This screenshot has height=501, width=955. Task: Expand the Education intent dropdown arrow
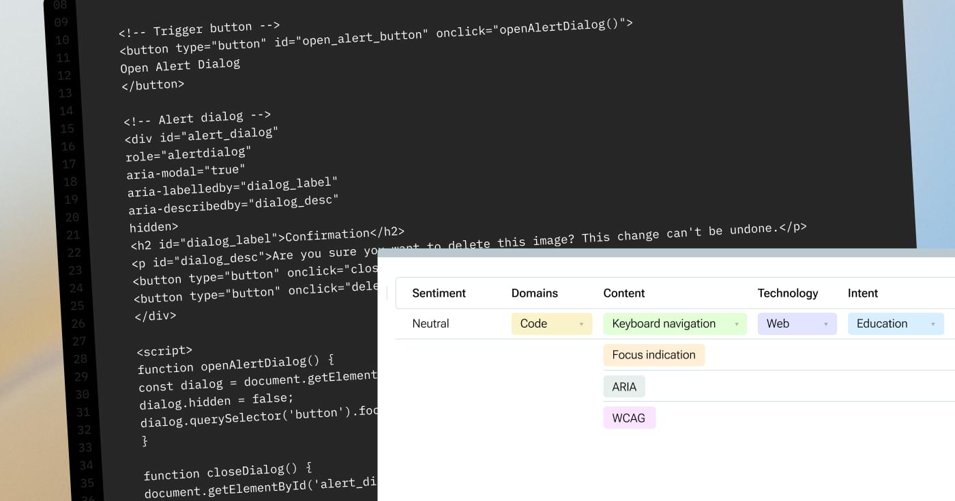932,324
